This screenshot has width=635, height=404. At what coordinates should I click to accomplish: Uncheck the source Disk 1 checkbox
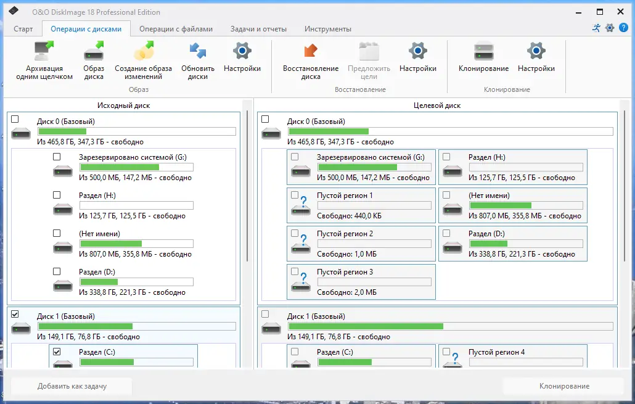pyautogui.click(x=15, y=314)
